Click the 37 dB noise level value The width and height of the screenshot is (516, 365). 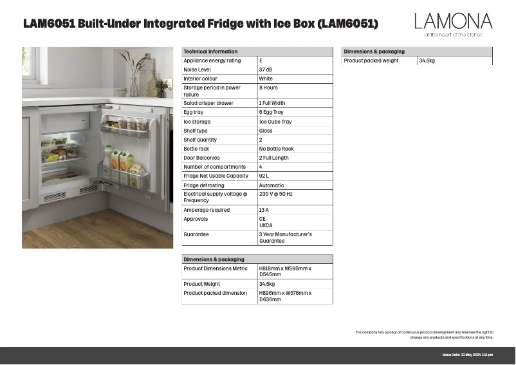[x=266, y=70]
